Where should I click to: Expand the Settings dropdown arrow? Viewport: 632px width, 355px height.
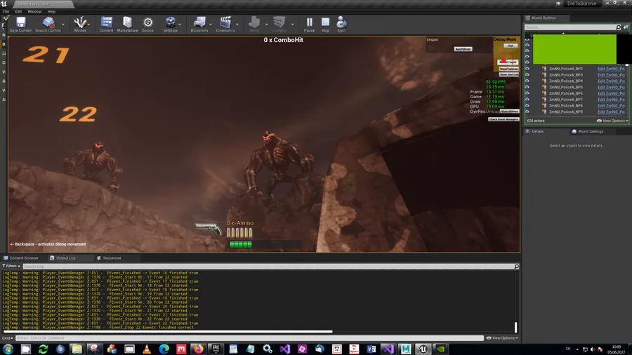(180, 25)
